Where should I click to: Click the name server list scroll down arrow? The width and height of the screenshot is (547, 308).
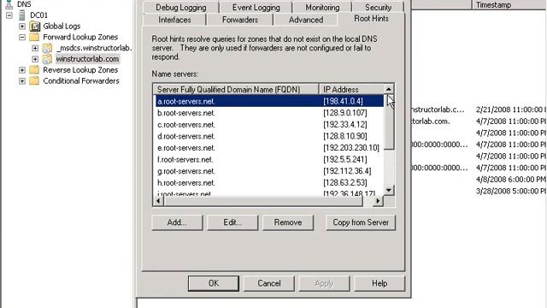(389, 190)
